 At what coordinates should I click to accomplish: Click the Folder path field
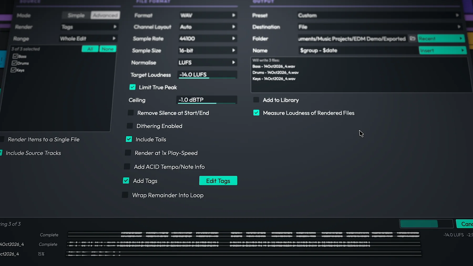click(x=353, y=39)
